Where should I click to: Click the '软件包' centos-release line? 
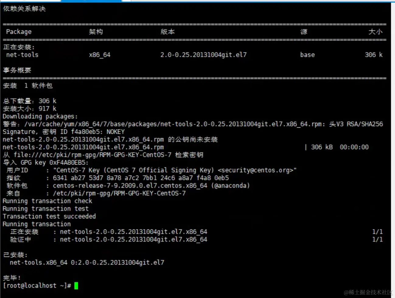tap(128, 186)
